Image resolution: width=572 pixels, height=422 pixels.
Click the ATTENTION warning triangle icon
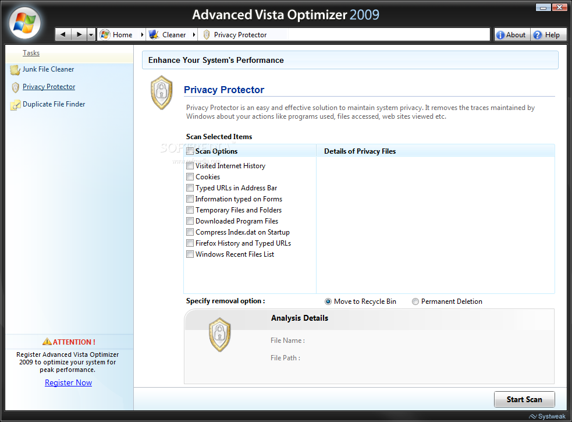click(47, 342)
